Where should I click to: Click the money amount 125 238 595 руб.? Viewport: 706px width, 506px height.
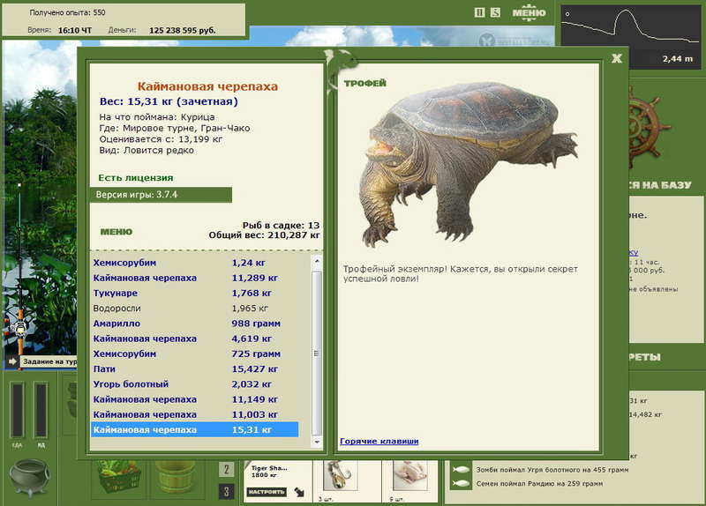tap(183, 31)
